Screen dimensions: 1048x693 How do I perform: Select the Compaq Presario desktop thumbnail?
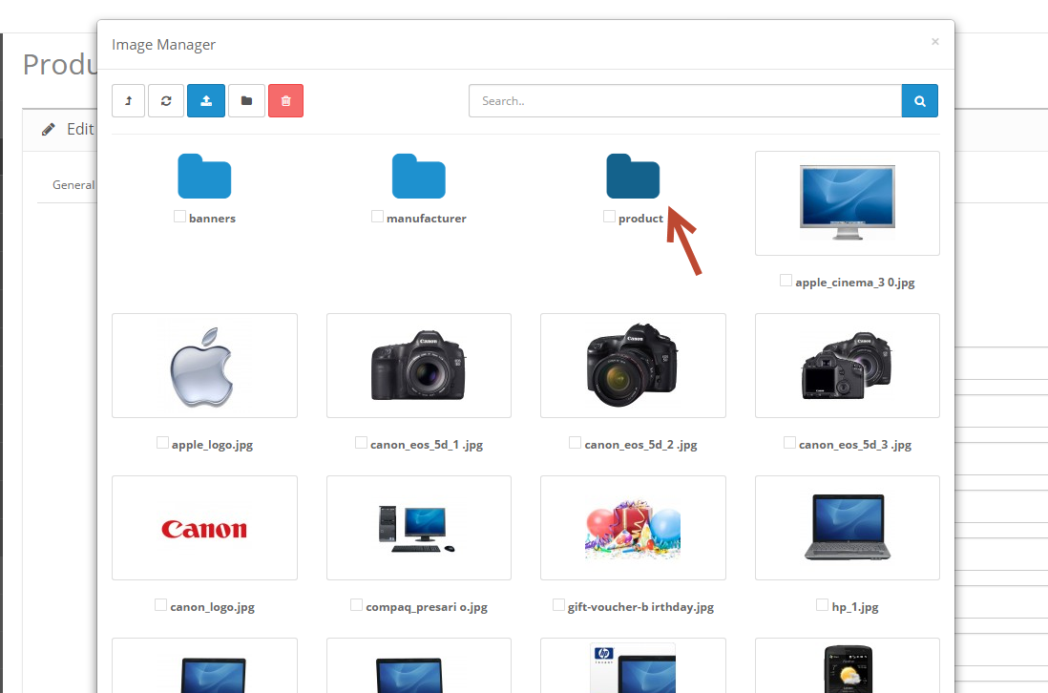[x=419, y=528]
